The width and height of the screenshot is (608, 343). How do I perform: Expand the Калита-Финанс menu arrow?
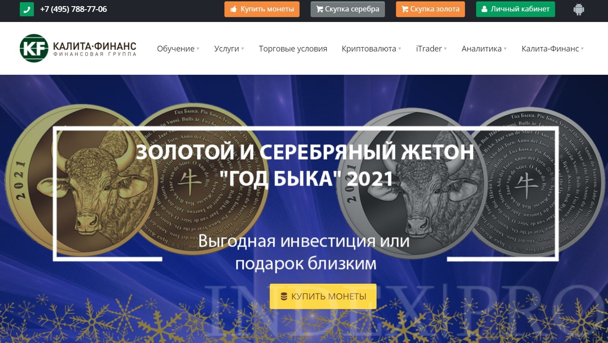[582, 49]
